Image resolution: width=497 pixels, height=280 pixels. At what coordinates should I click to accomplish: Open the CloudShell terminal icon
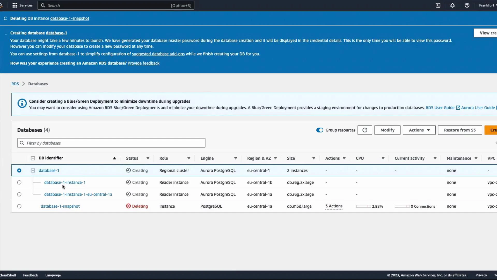pyautogui.click(x=438, y=5)
